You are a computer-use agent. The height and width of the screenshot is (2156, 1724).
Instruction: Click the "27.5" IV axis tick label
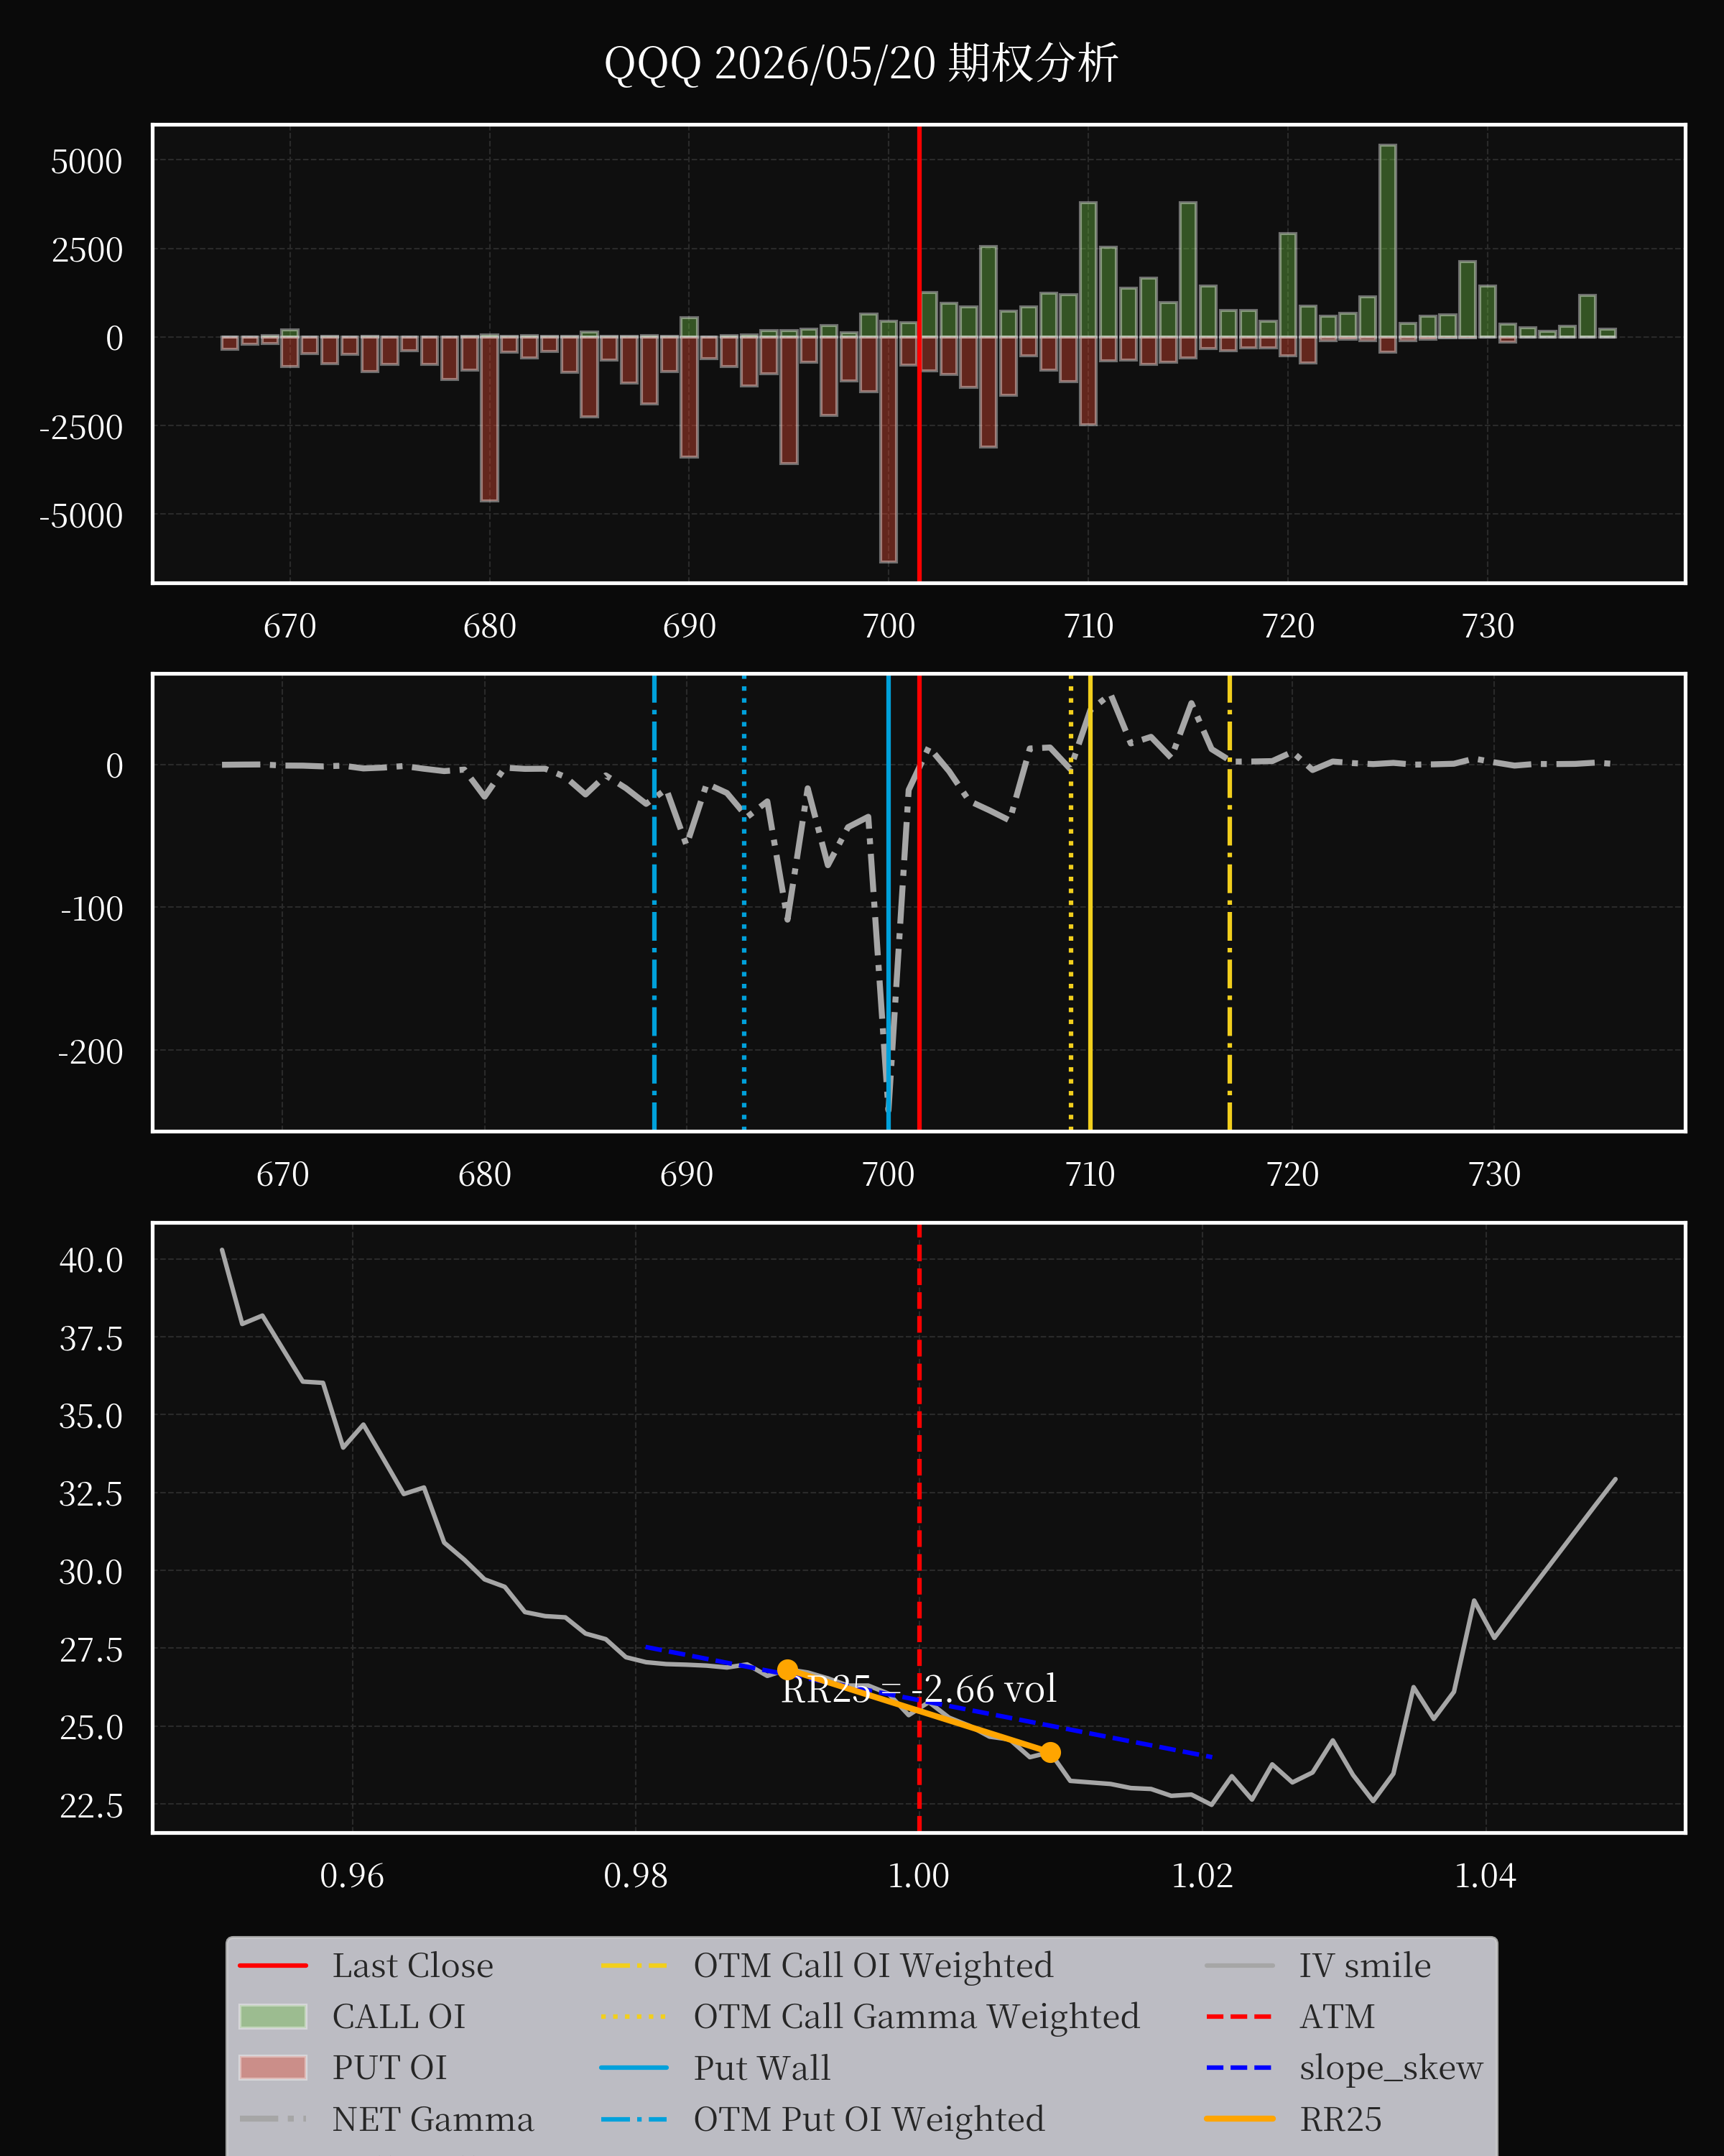pyautogui.click(x=91, y=1650)
